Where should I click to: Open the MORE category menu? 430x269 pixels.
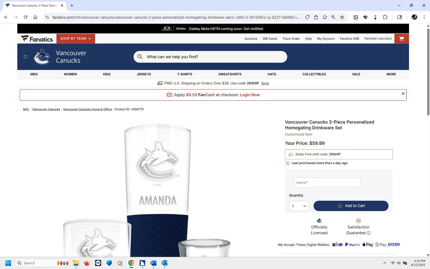pos(391,74)
